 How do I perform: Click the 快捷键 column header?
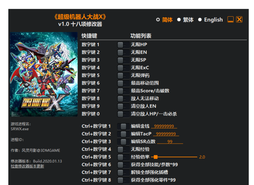click(x=89, y=36)
